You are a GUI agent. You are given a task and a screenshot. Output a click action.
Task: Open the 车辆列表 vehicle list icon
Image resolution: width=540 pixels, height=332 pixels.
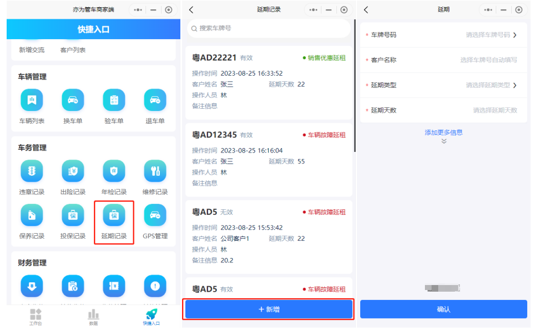click(x=32, y=100)
